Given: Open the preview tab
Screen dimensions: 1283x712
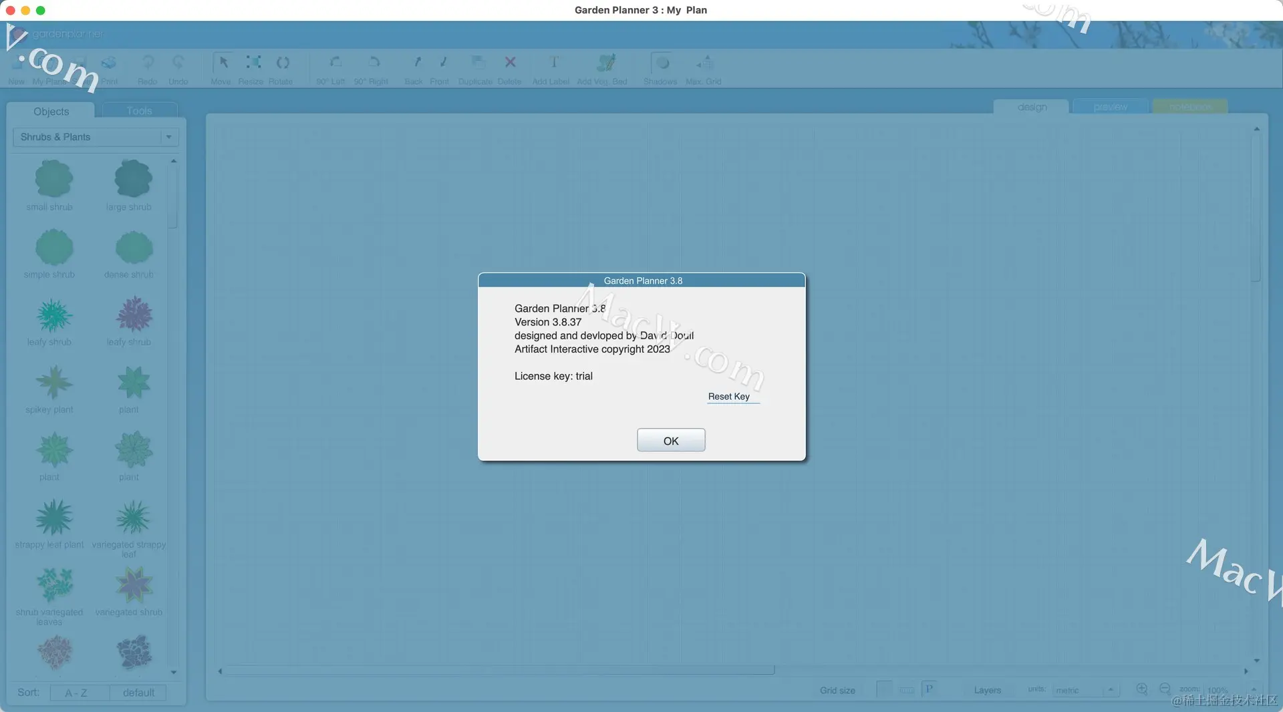Looking at the screenshot, I should point(1111,107).
